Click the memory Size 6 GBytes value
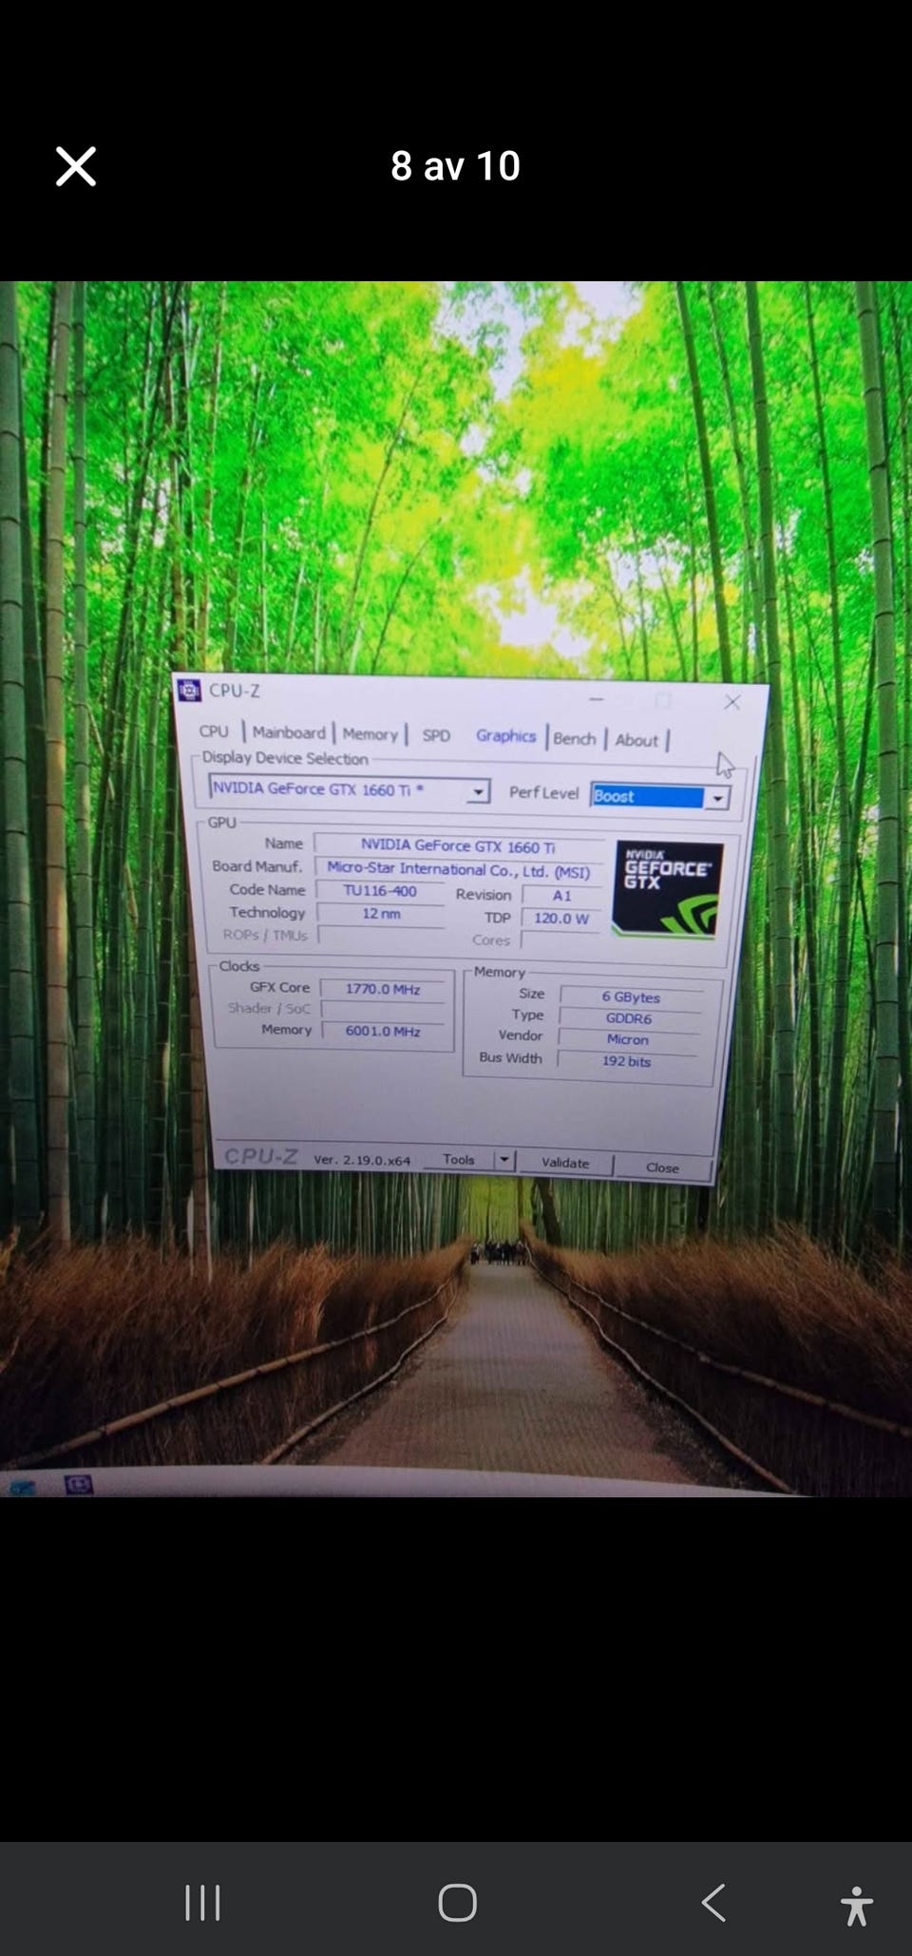 coord(631,997)
